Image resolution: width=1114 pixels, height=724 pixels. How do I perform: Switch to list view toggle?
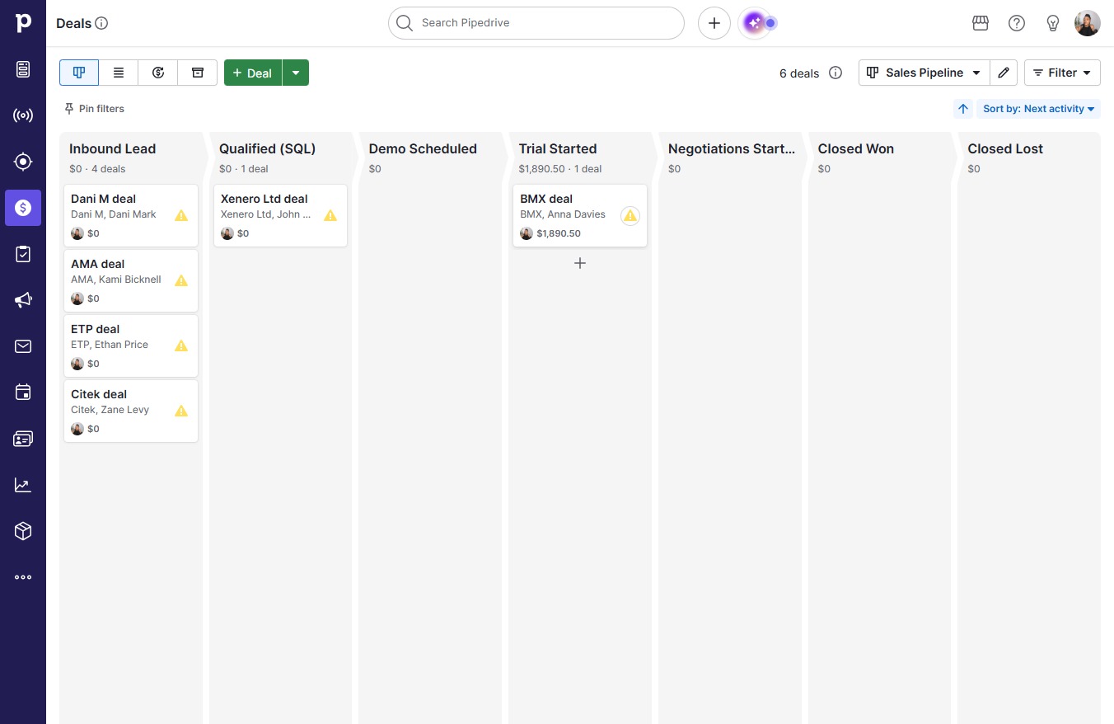click(x=119, y=73)
